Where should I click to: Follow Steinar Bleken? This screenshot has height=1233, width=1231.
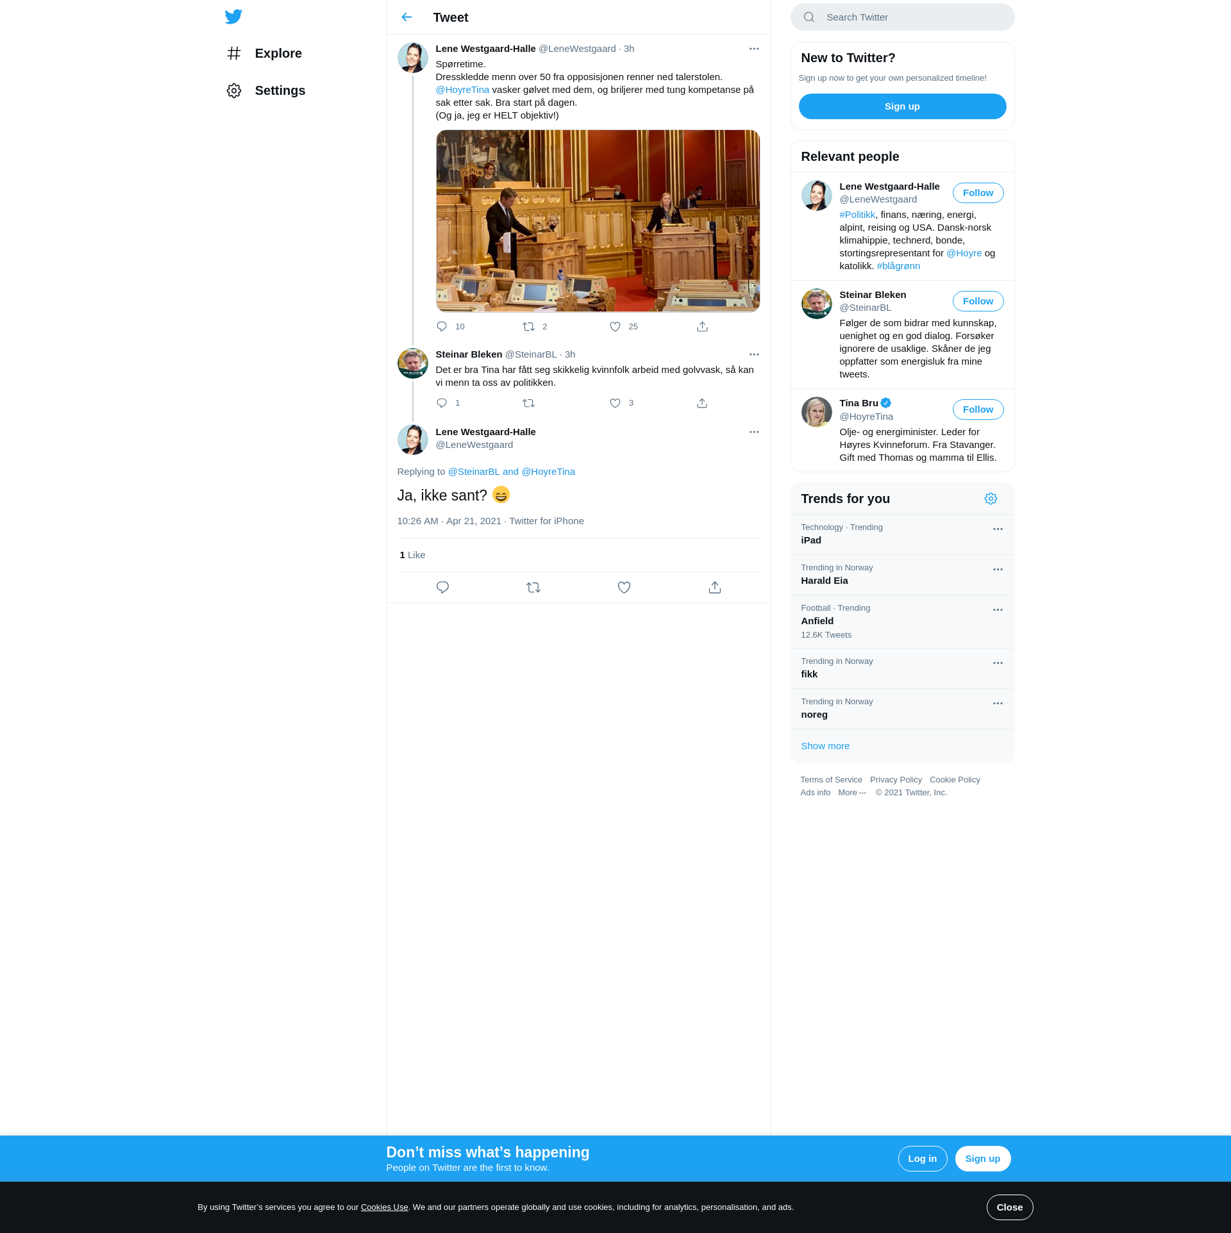tap(978, 301)
